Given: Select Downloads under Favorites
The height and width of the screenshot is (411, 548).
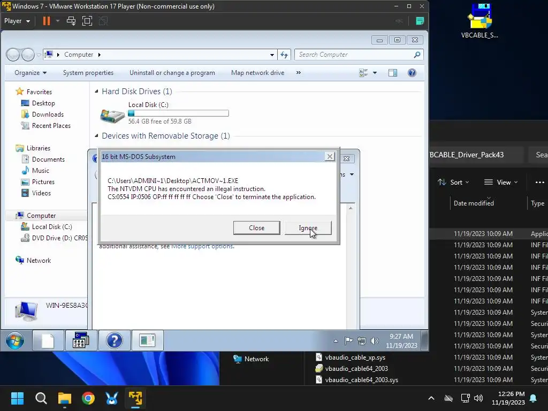Looking at the screenshot, I should pos(48,115).
